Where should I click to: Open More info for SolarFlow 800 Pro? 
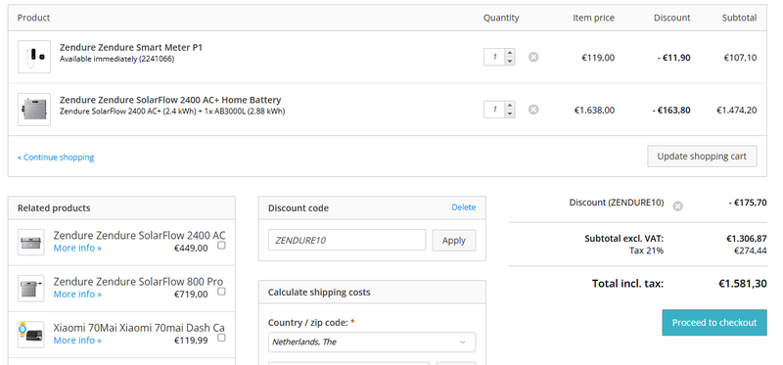tap(77, 295)
